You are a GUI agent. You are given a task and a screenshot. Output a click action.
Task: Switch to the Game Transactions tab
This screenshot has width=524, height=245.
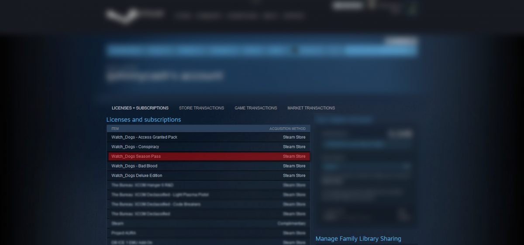click(255, 108)
